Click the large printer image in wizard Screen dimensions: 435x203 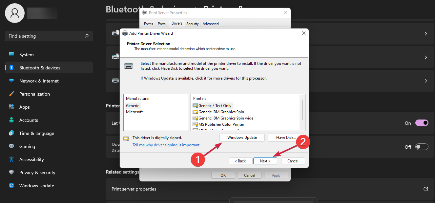click(x=129, y=66)
